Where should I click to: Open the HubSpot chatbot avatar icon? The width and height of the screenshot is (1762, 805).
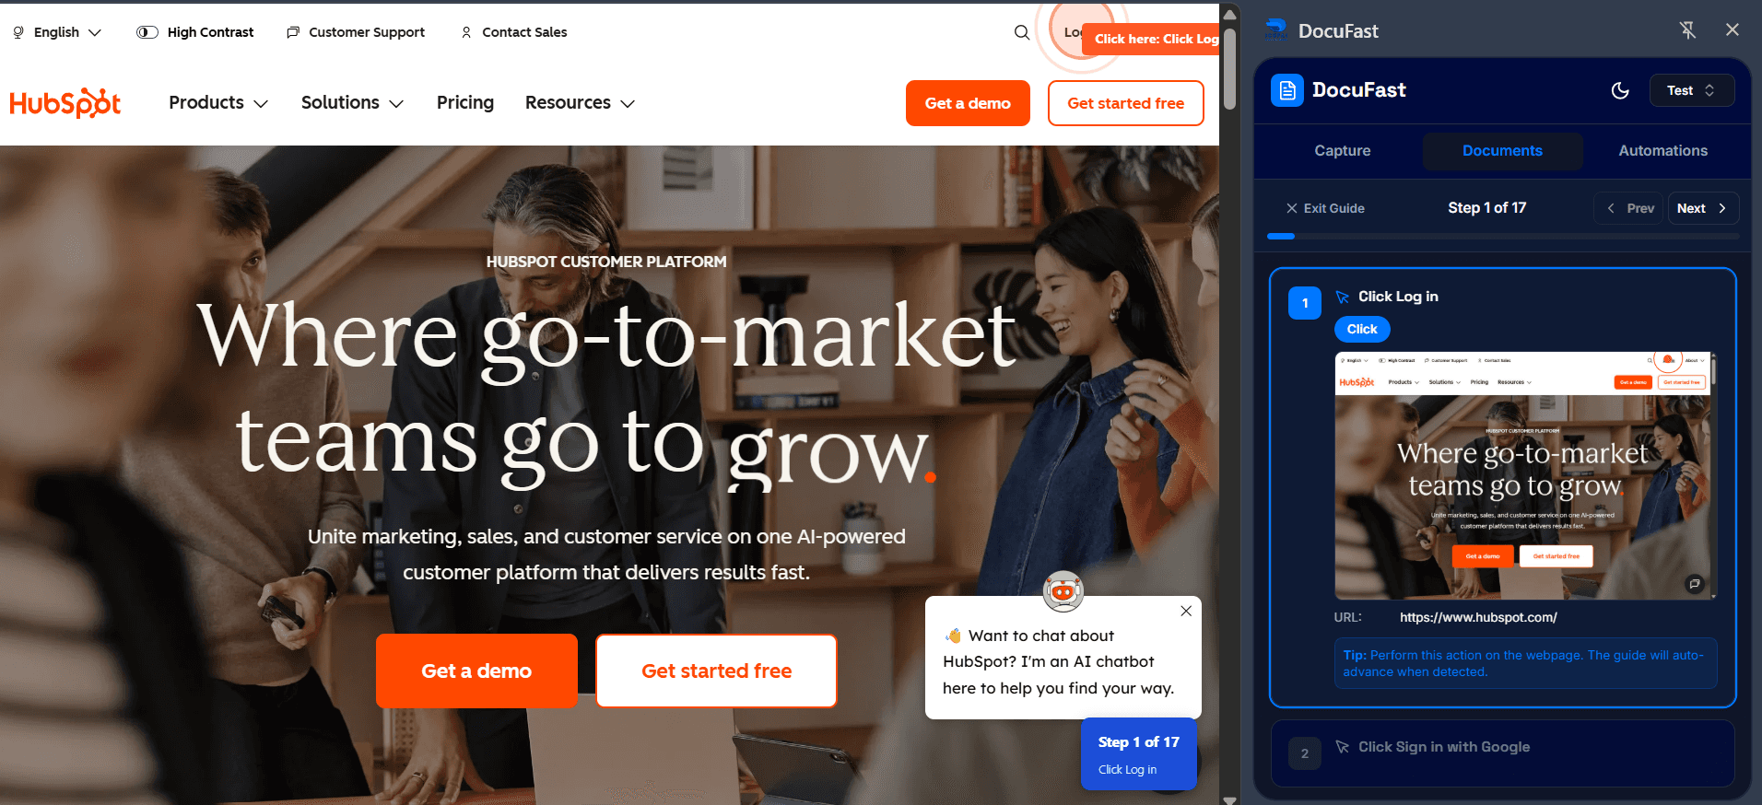pyautogui.click(x=1063, y=592)
